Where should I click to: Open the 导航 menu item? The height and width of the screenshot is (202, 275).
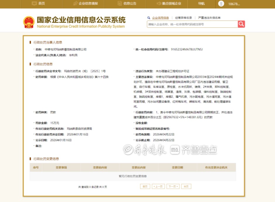click(x=201, y=4)
